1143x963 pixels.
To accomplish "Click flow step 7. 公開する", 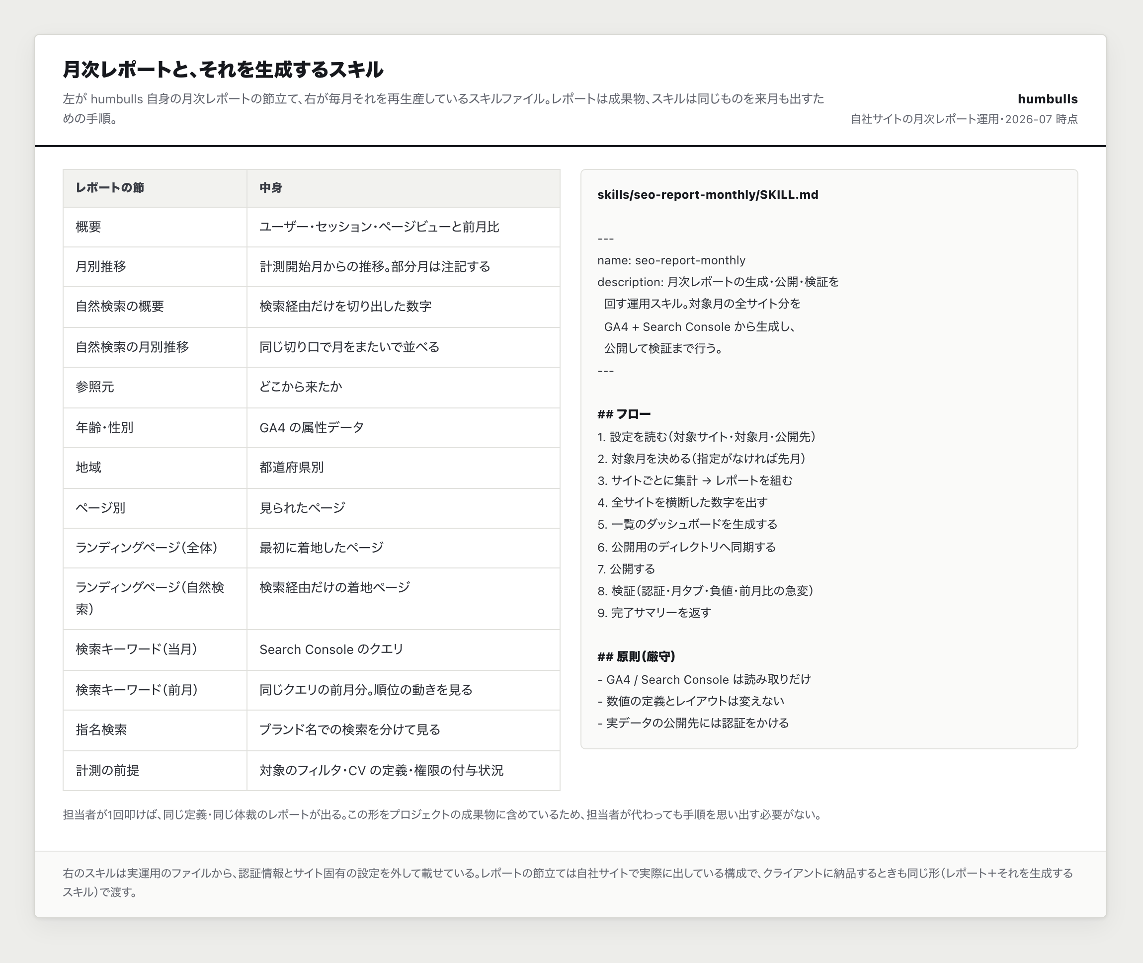I will [x=626, y=569].
